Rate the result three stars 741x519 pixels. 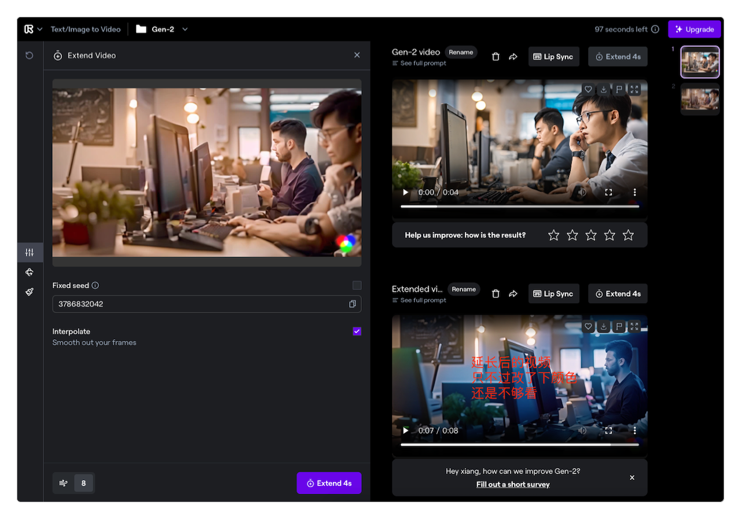coord(591,235)
